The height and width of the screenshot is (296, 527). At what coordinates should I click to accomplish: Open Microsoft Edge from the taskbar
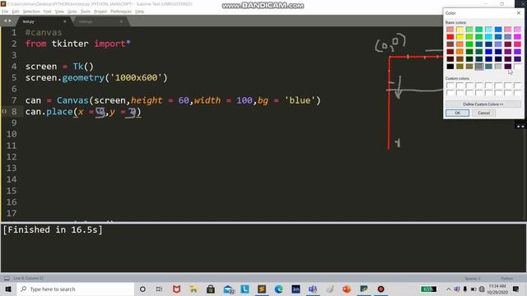tap(278, 289)
